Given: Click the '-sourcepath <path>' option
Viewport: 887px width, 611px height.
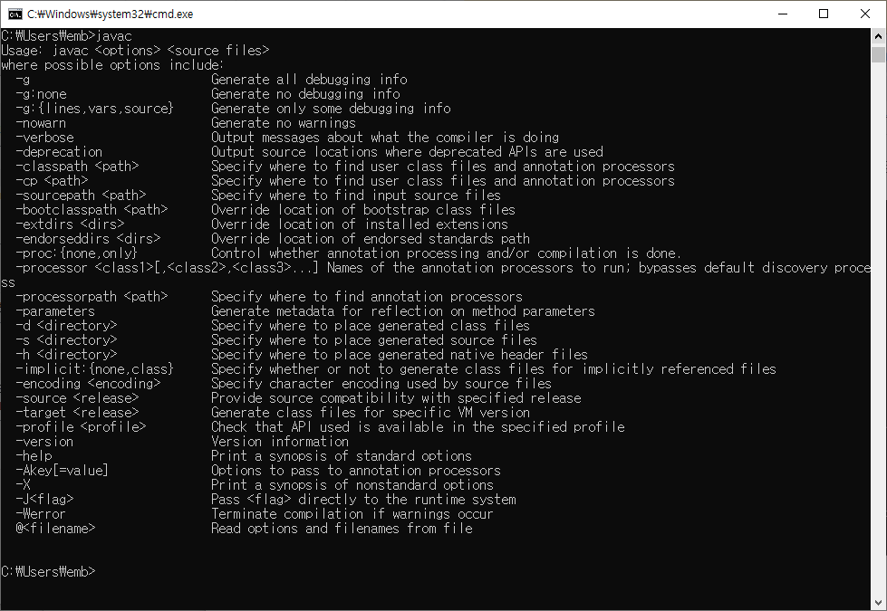Looking at the screenshot, I should [81, 196].
